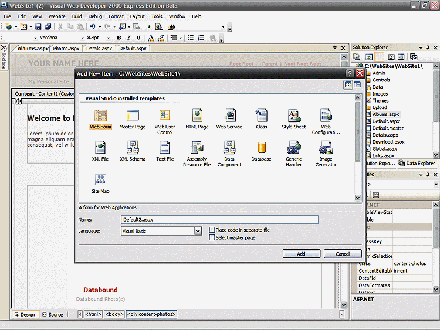Select the Web Form template
Screen dimensions: 440x330
pyautogui.click(x=100, y=119)
